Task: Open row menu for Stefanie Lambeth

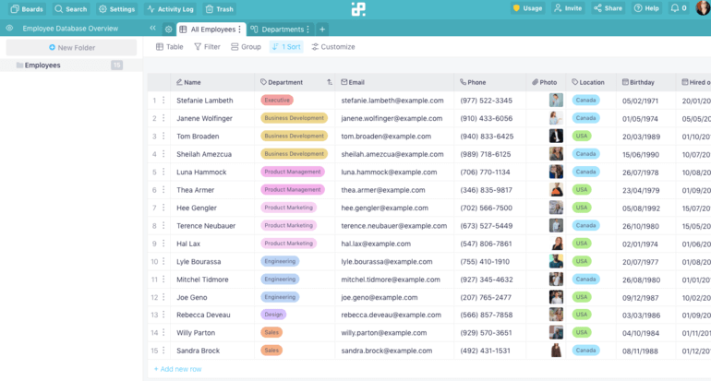Action: pyautogui.click(x=163, y=101)
